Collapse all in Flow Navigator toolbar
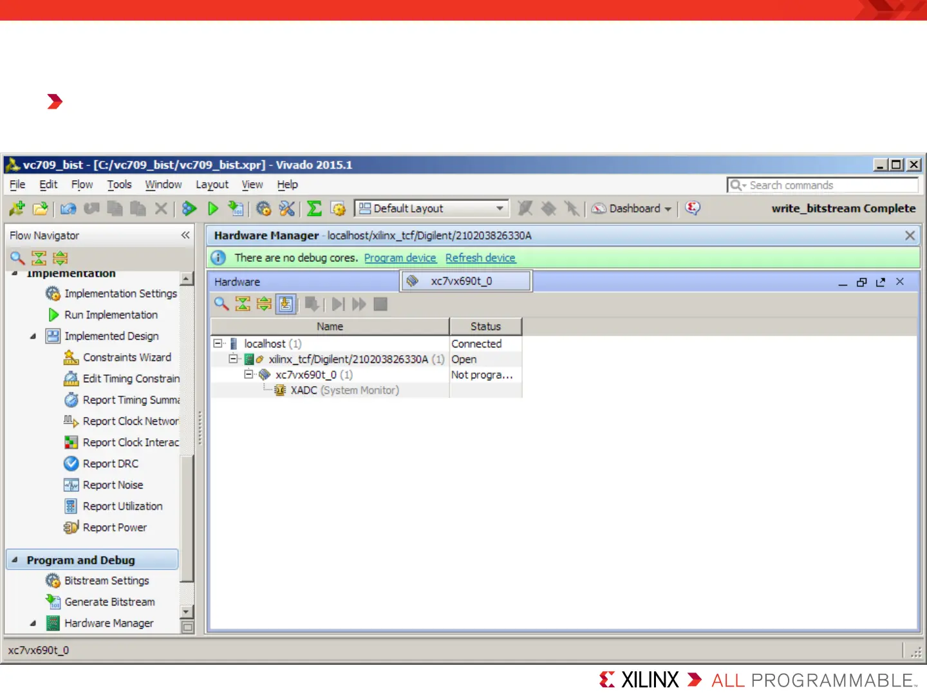The height and width of the screenshot is (695, 927). pyautogui.click(x=39, y=258)
